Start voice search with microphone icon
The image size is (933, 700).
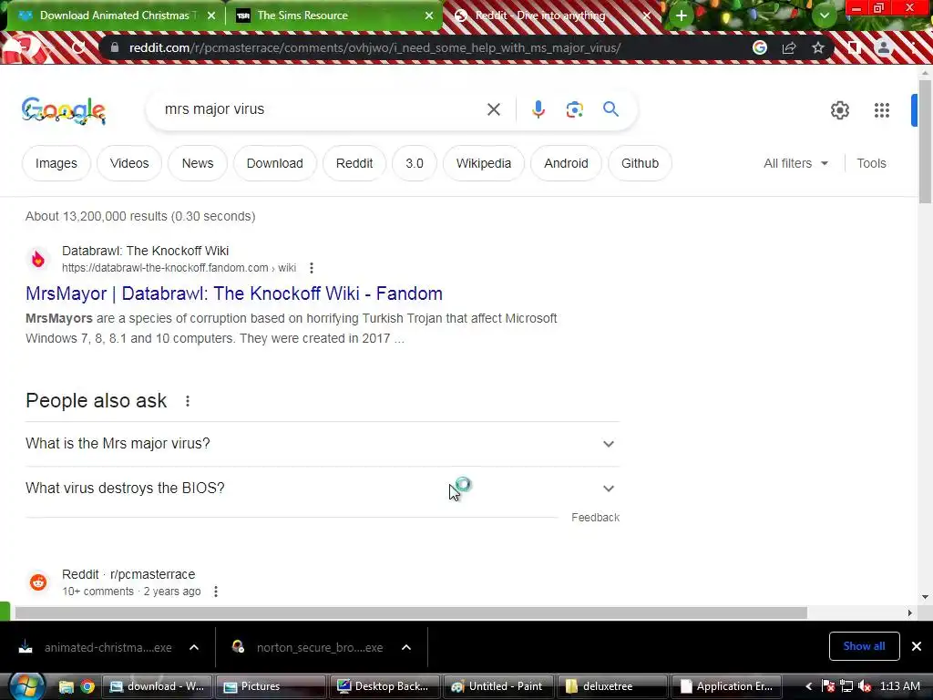click(538, 109)
